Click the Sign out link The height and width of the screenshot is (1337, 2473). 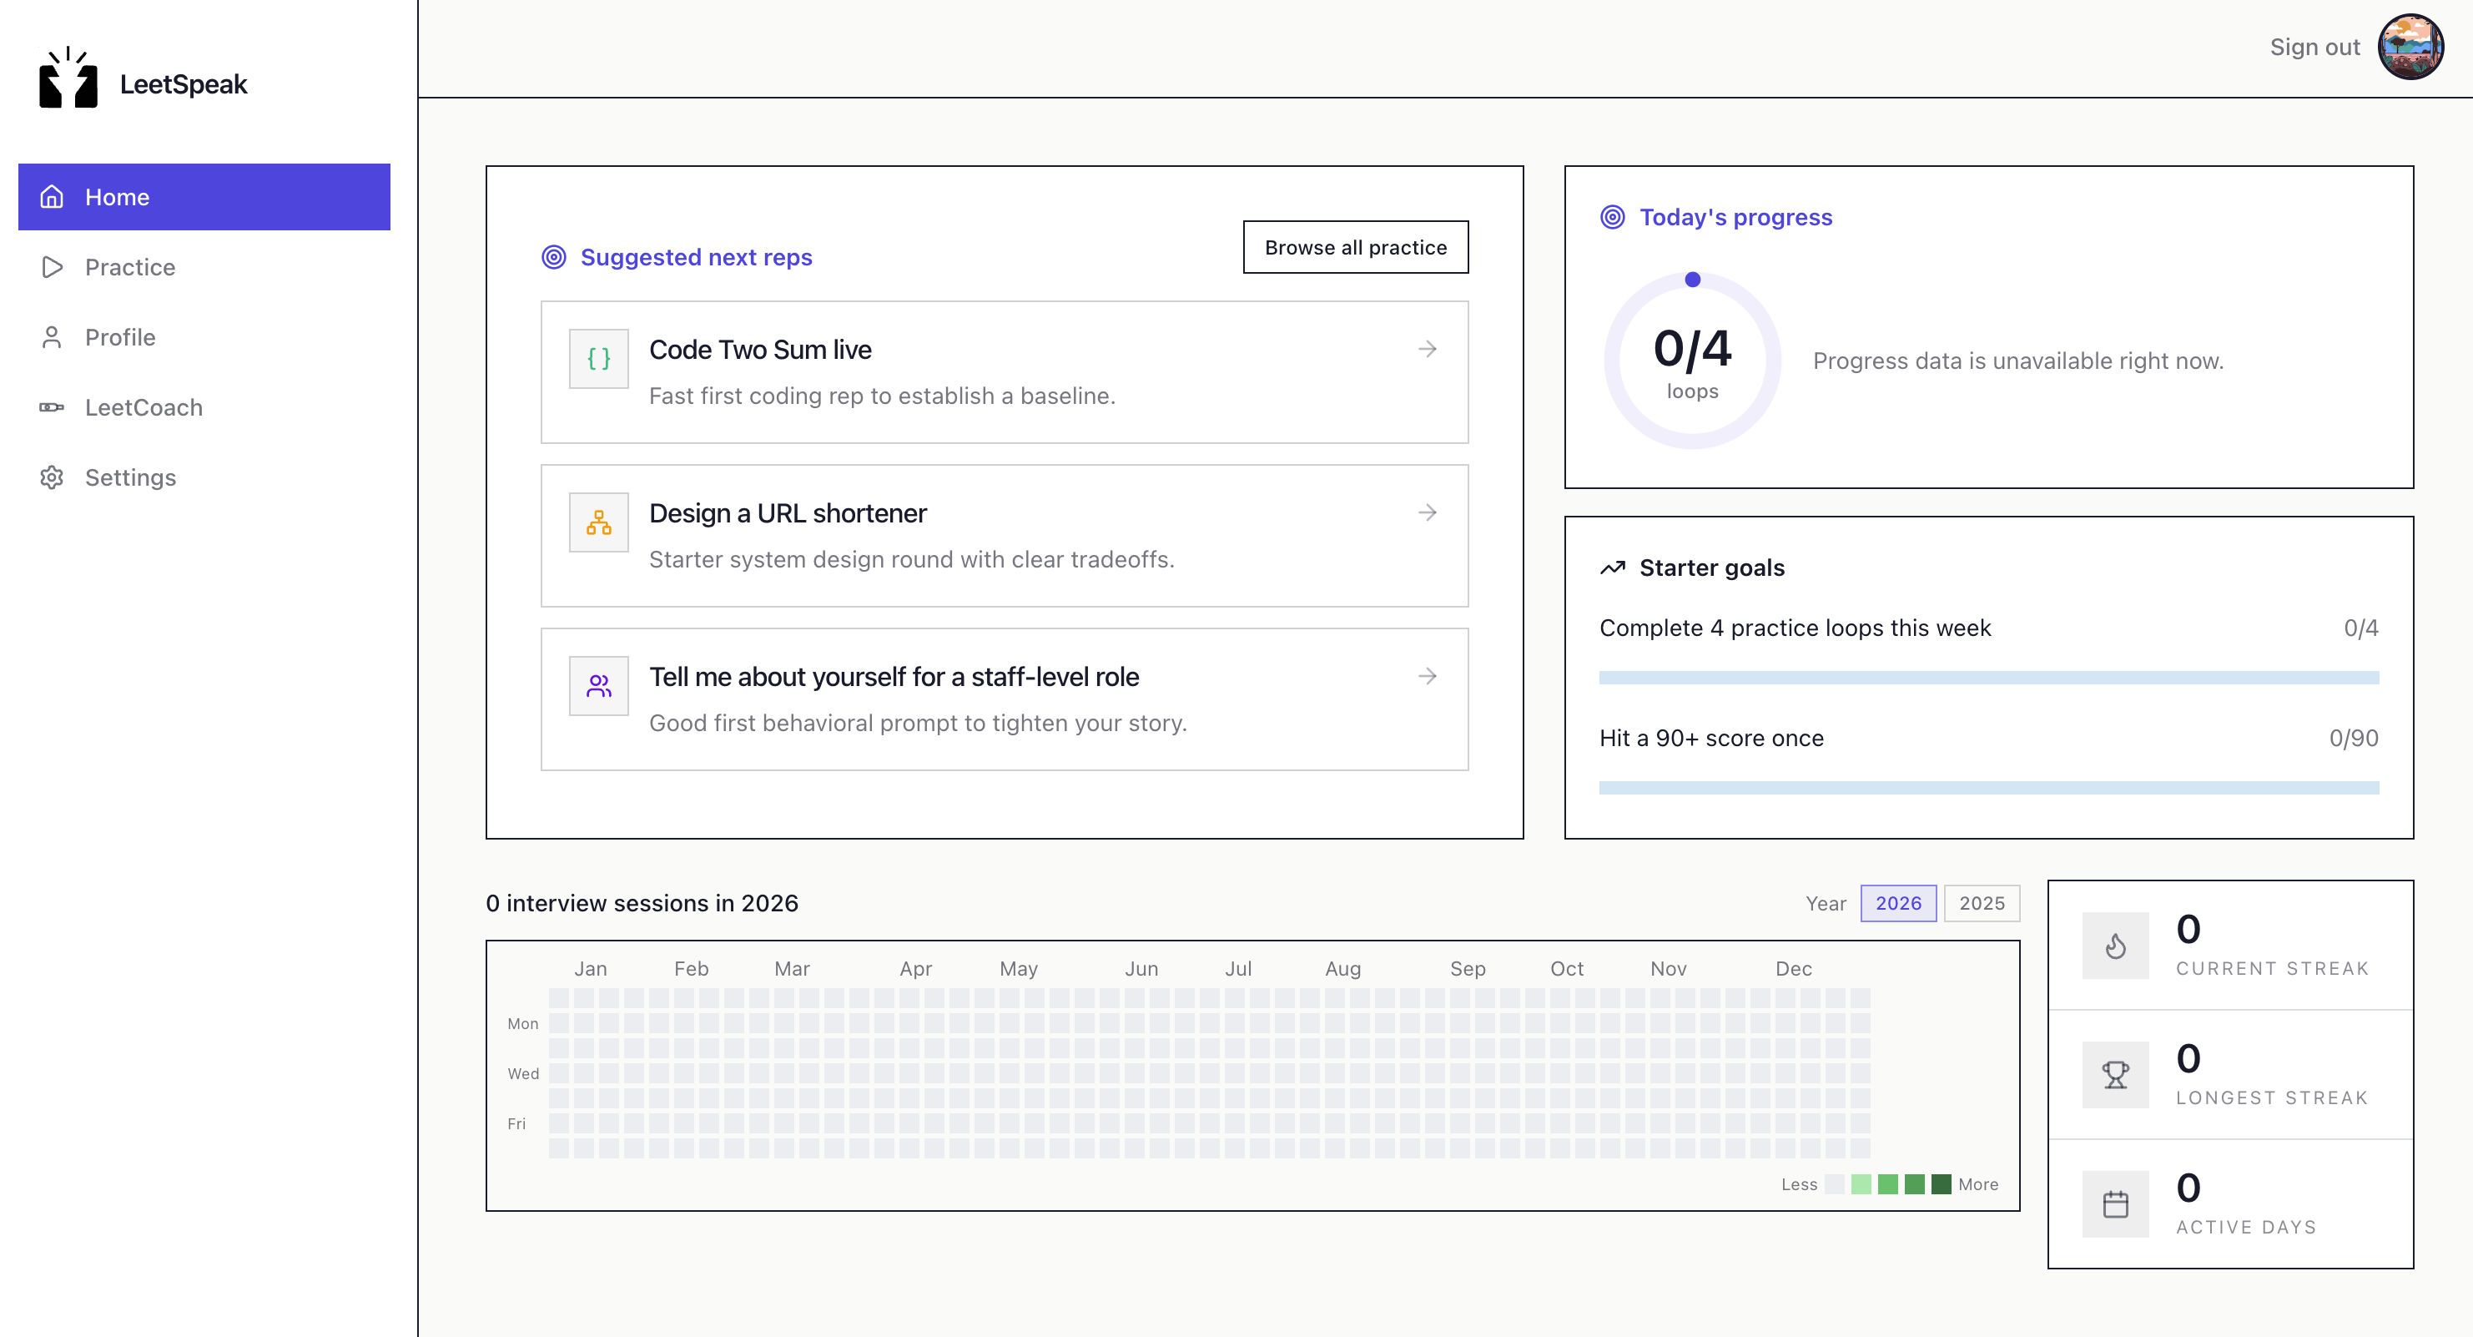(x=2314, y=47)
